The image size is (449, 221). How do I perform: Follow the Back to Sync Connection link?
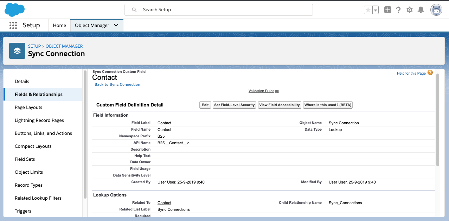117,84
